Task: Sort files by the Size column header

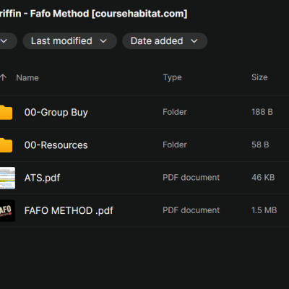Action: (x=259, y=77)
